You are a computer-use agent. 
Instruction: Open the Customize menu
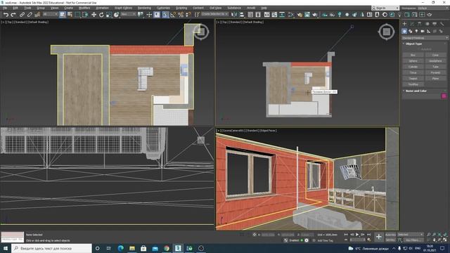tap(163, 8)
